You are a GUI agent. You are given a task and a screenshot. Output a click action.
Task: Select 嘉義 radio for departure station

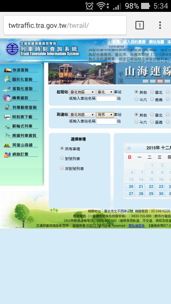(152, 99)
